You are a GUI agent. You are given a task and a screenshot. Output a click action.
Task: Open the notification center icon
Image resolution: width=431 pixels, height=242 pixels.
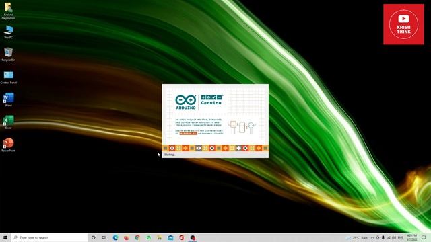pos(424,237)
